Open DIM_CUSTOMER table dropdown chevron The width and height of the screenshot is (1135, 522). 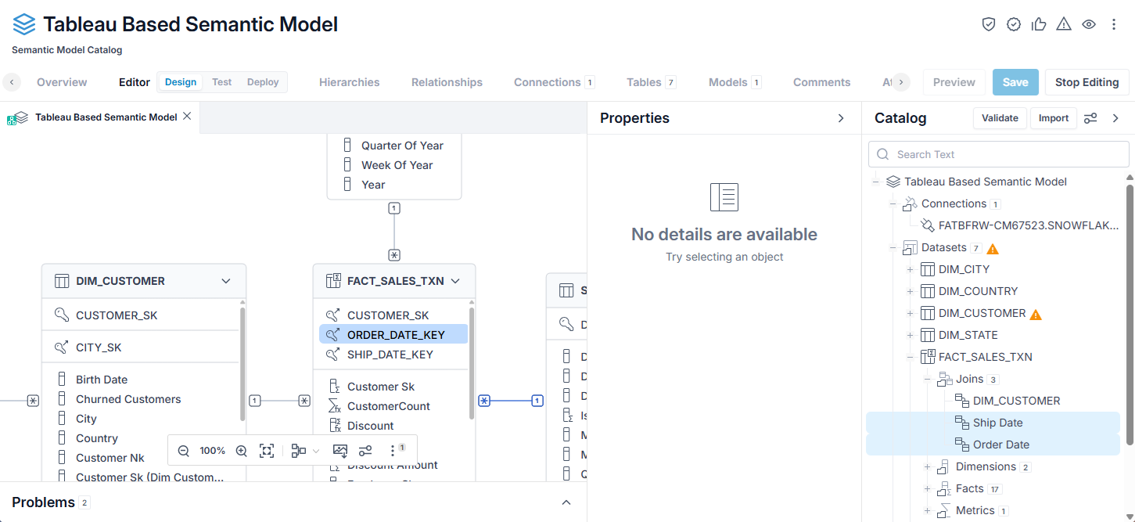point(226,281)
